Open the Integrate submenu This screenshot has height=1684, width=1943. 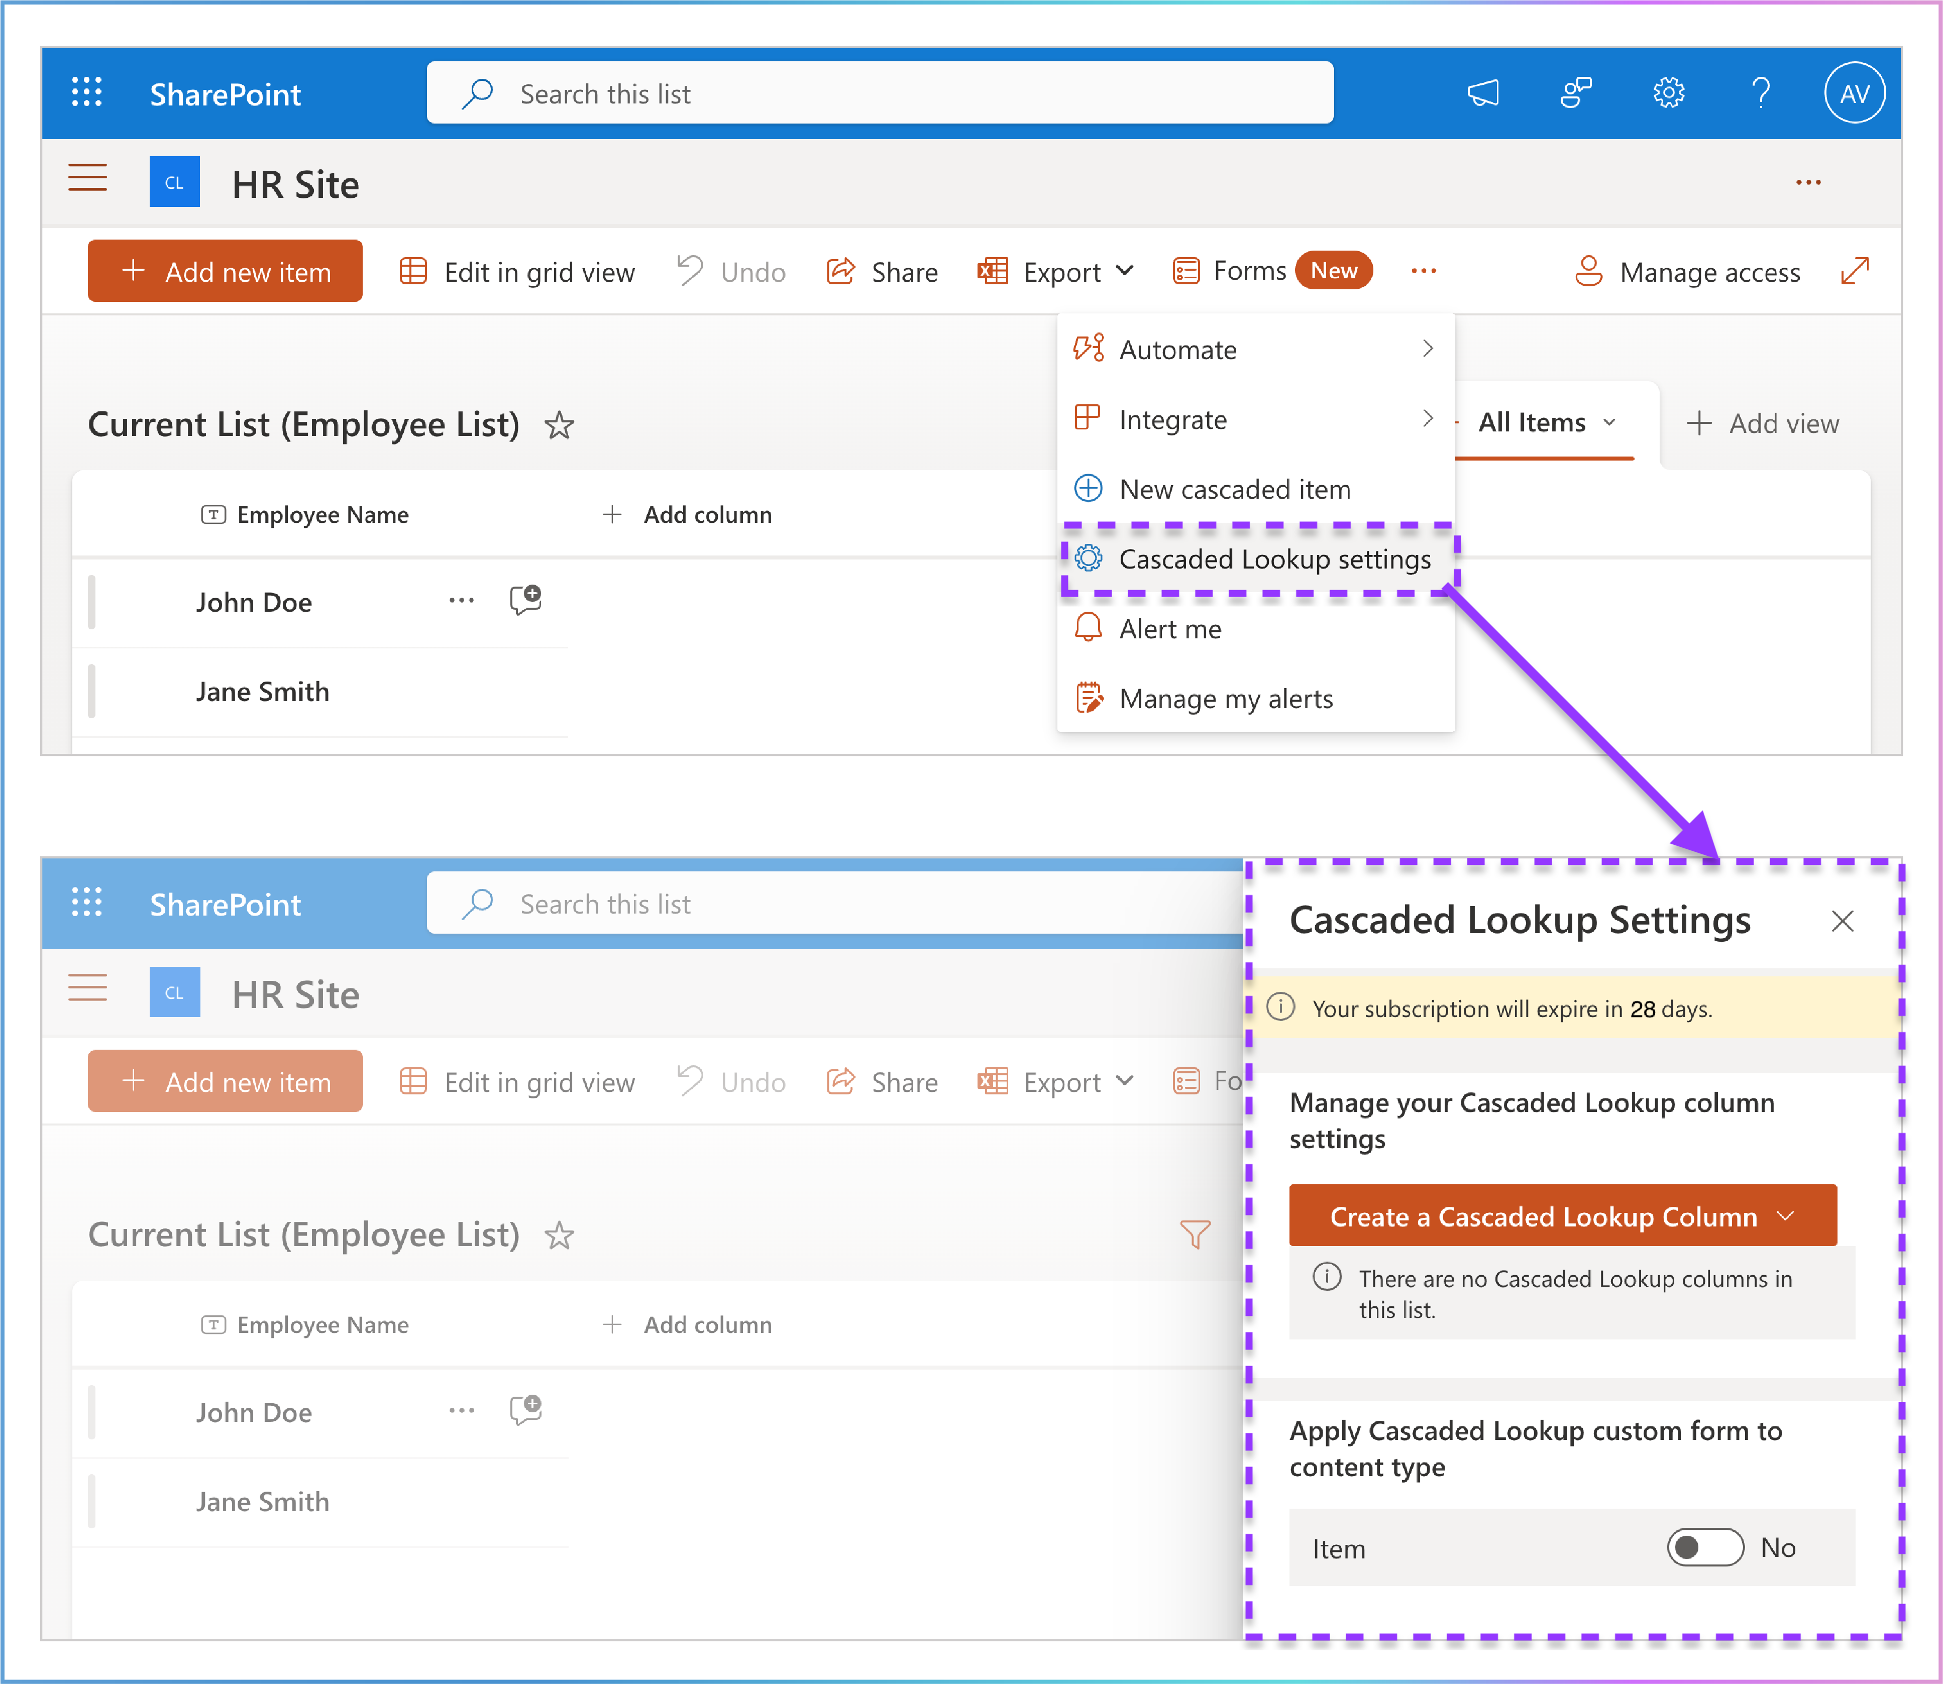(1256, 419)
